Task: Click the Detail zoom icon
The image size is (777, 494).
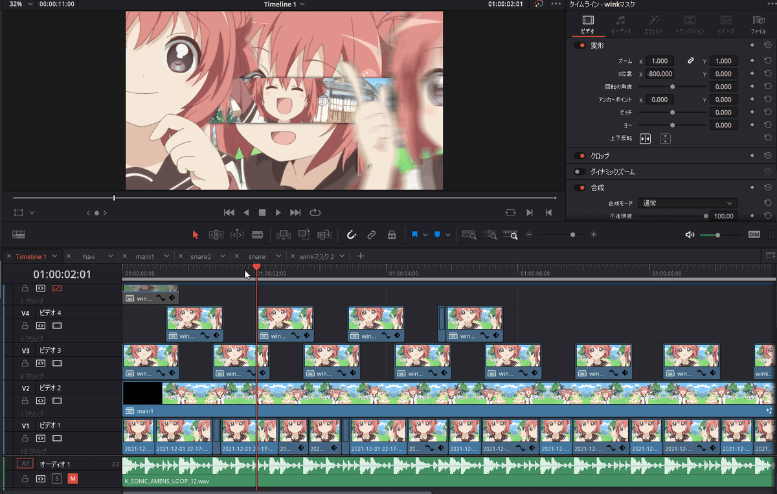Action: (491, 234)
